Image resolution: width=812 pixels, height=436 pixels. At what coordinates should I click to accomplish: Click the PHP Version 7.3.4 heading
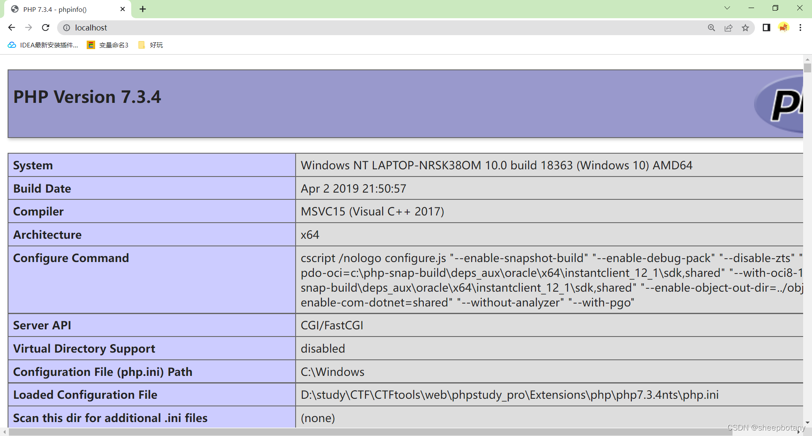(87, 97)
